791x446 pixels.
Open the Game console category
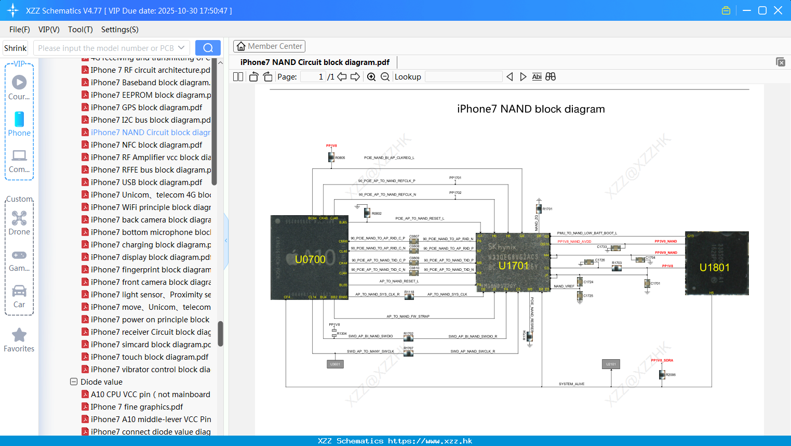point(19,260)
